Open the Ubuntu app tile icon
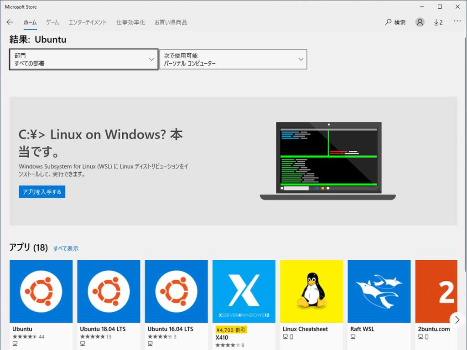Viewport: 467px width, 350px height. (x=41, y=291)
